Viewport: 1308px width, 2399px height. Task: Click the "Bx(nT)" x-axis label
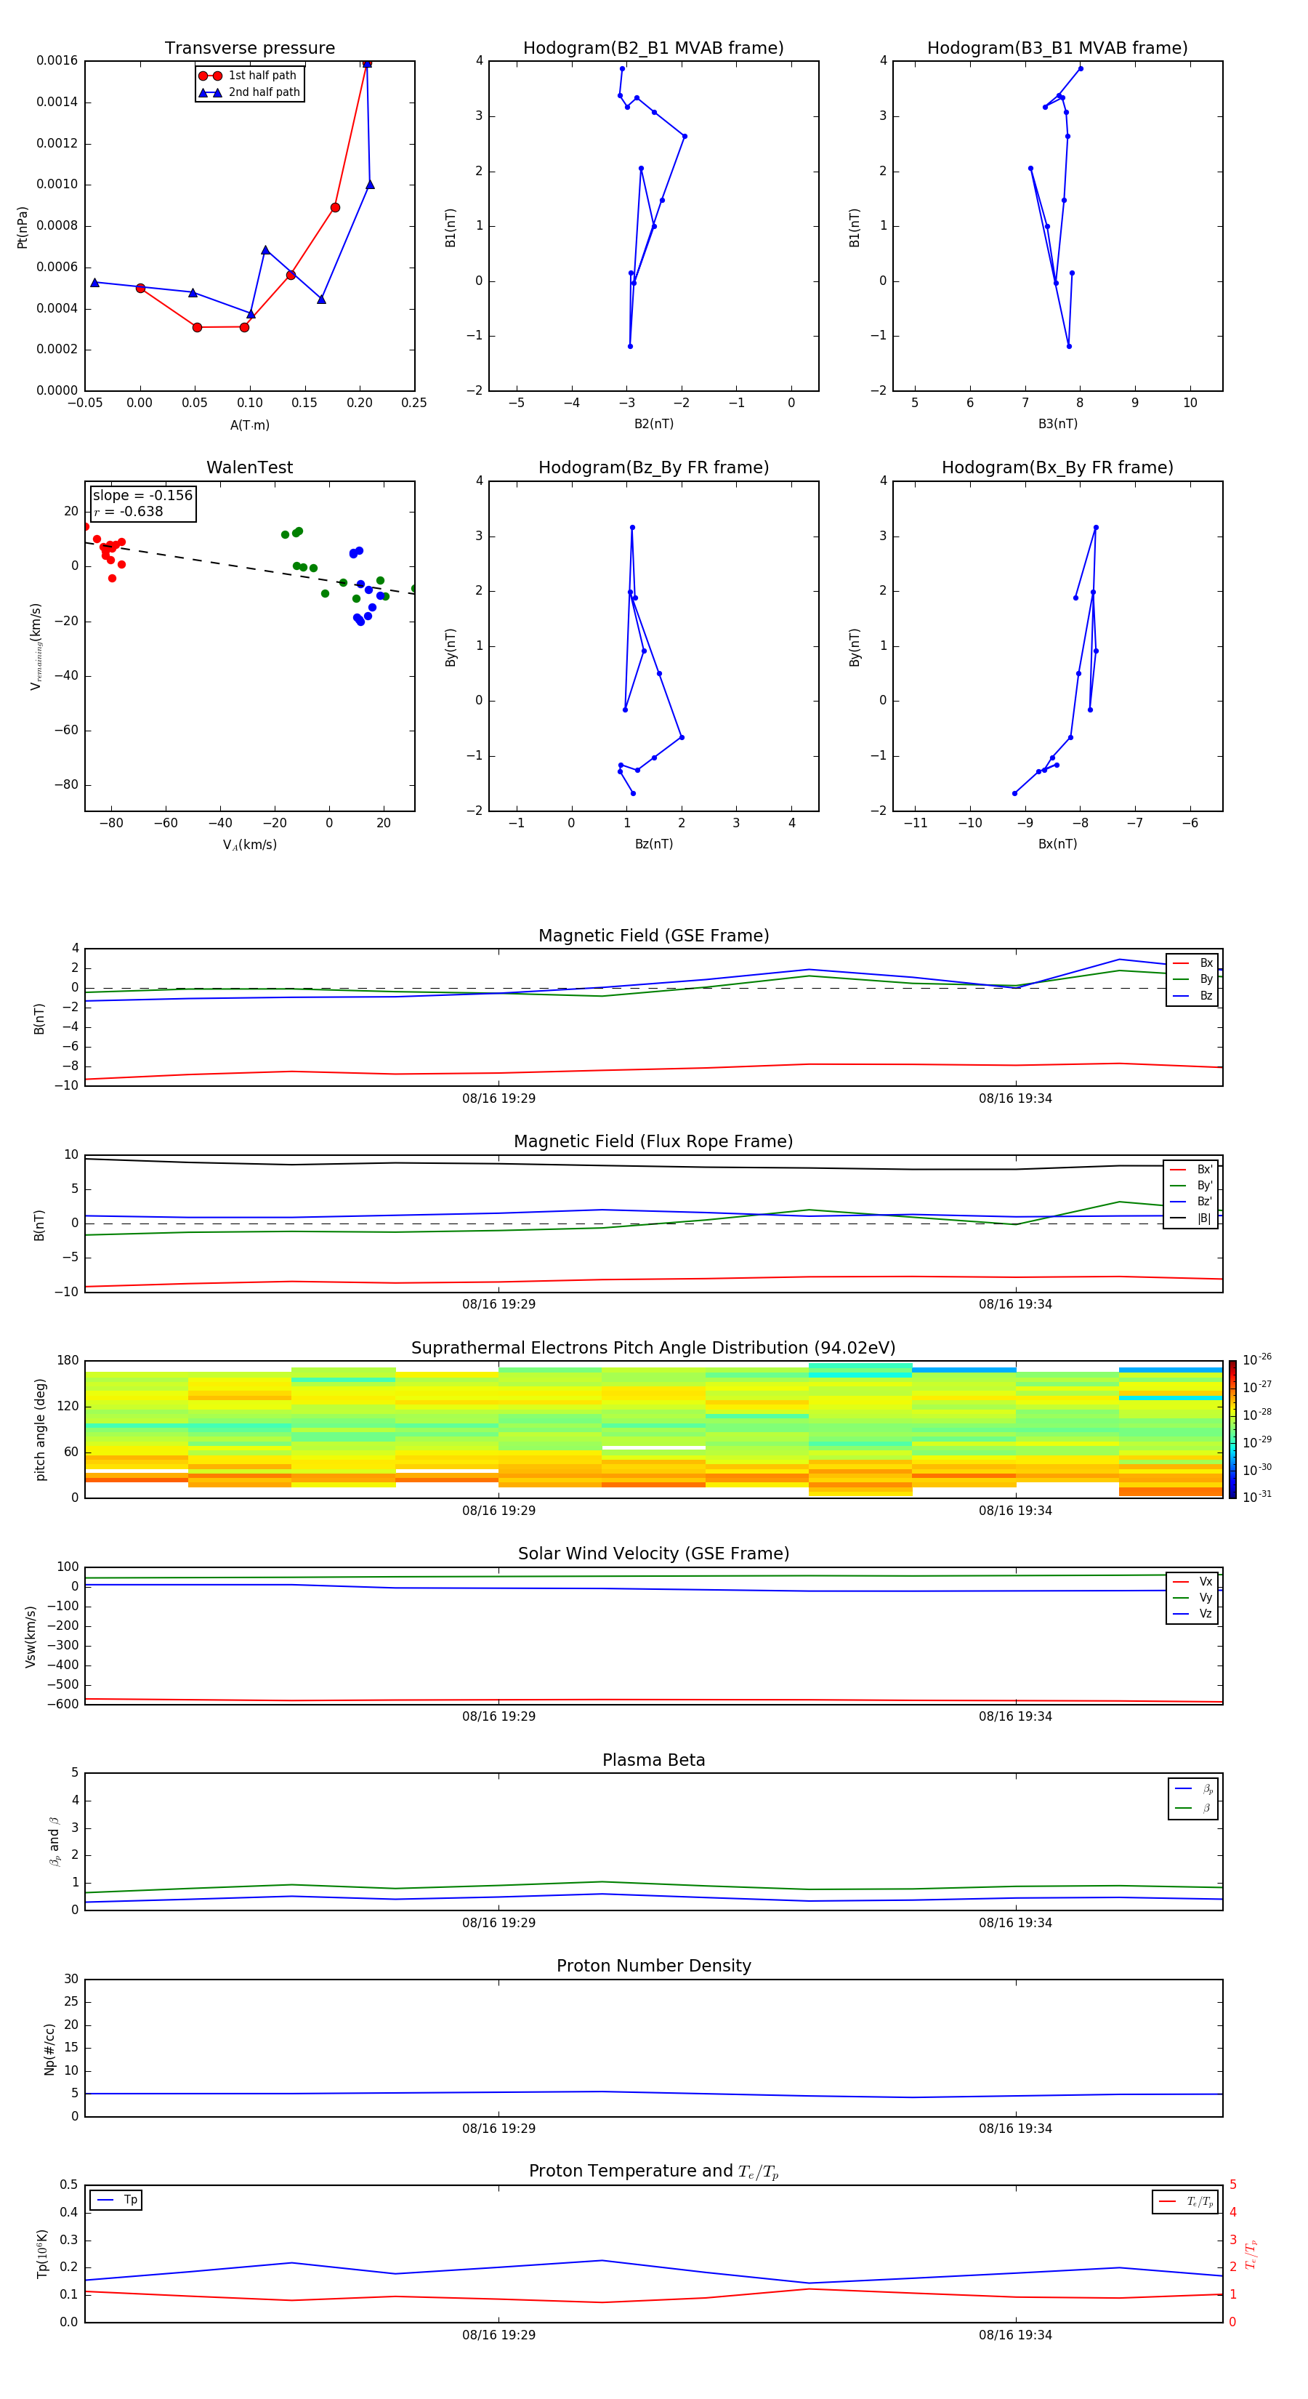coord(1057,845)
